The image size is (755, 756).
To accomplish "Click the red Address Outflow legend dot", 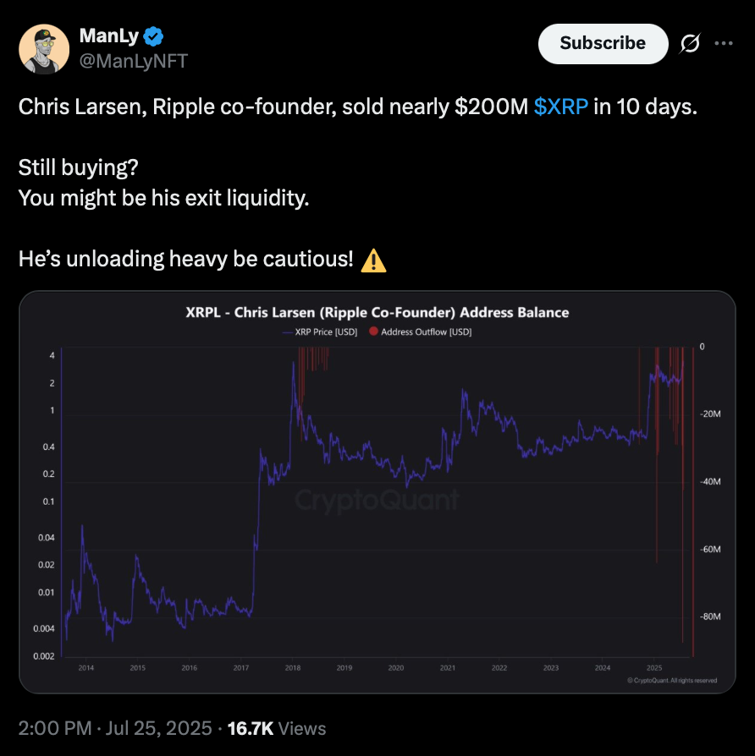I will (373, 331).
